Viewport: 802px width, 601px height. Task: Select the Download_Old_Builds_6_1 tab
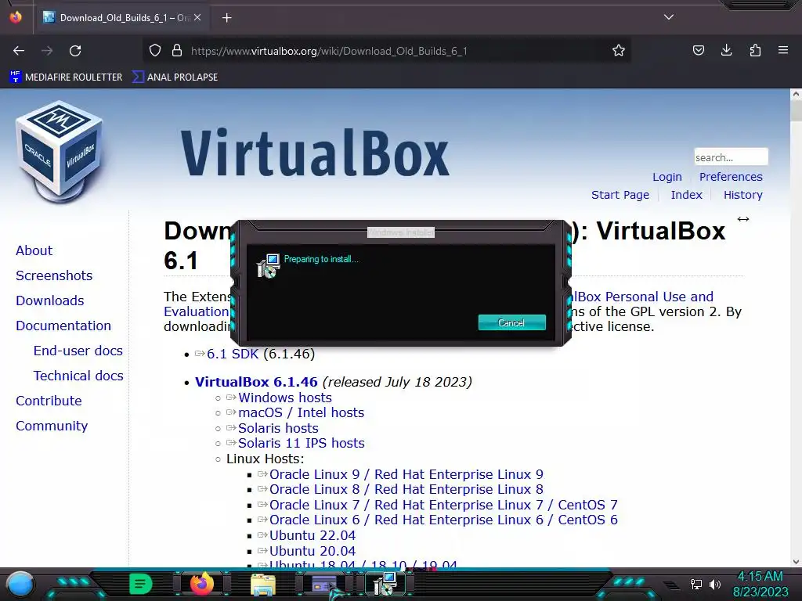coord(121,18)
